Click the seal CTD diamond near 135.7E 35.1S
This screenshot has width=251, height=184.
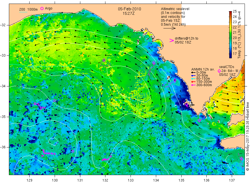(199, 120)
